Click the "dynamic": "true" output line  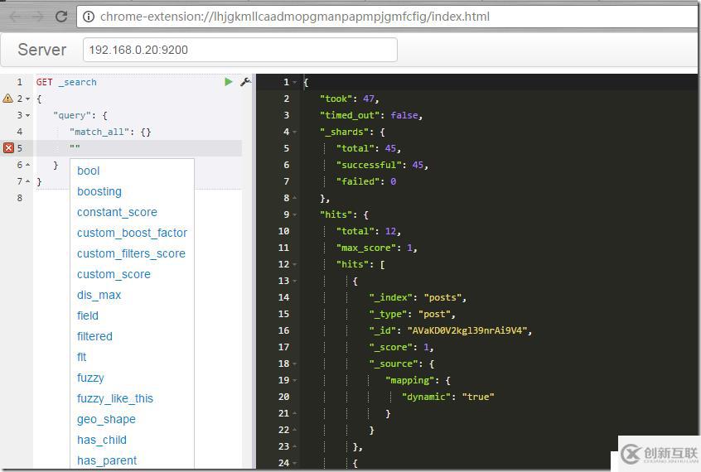[447, 397]
